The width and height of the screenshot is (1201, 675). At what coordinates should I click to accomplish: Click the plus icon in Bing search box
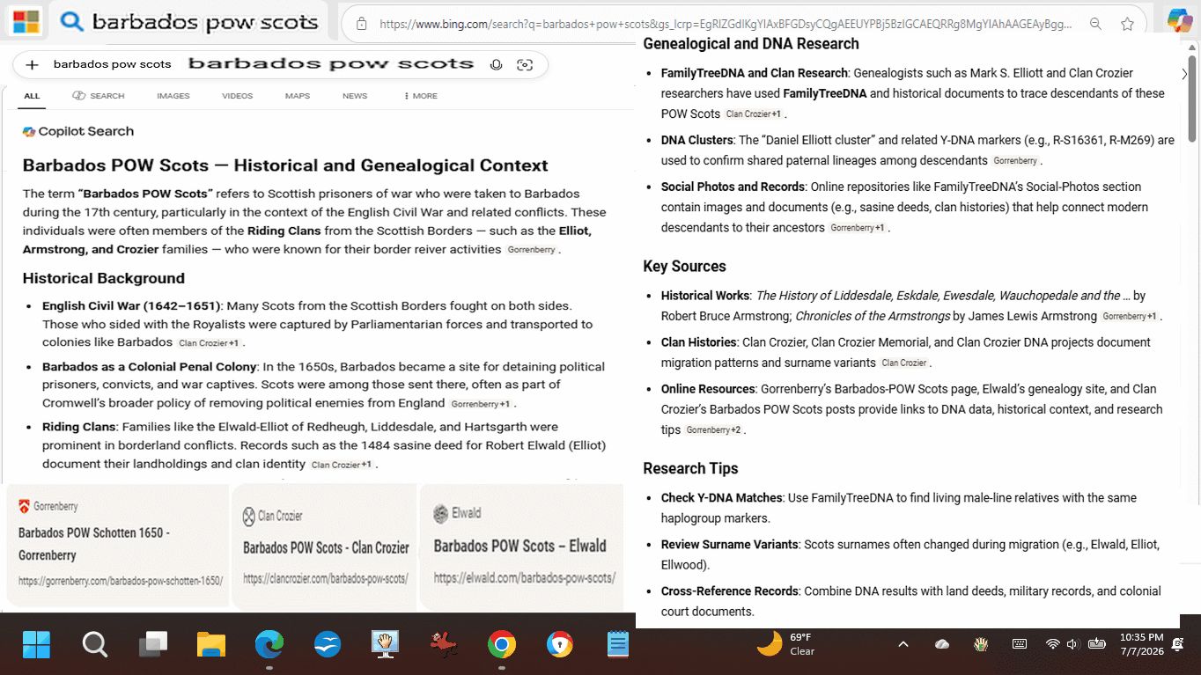click(x=33, y=64)
